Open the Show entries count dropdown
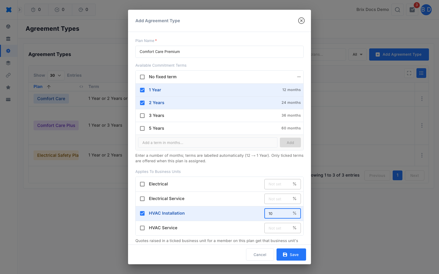Viewport: 439px width, 274px height. point(56,75)
